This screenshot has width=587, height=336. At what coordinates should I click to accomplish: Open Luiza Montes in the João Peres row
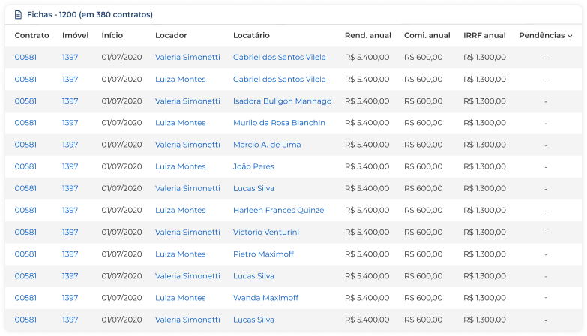coord(181,166)
